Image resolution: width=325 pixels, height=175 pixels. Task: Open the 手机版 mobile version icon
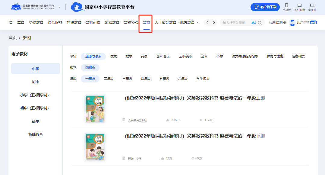[x=286, y=6]
